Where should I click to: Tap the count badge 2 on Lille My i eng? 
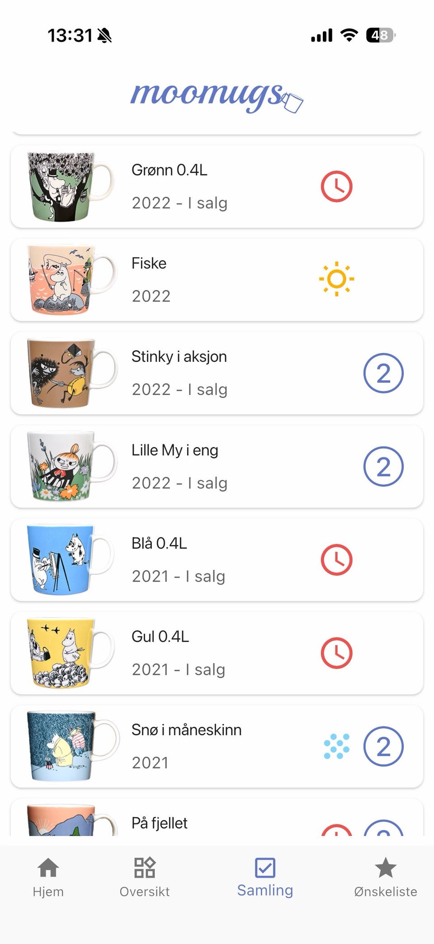[x=383, y=466]
